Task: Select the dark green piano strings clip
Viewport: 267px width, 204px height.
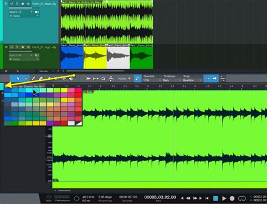Action: (x=141, y=56)
